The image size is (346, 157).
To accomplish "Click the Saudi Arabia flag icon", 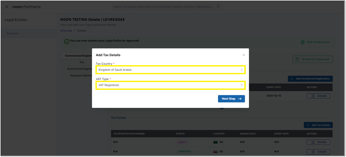I will [215, 142].
